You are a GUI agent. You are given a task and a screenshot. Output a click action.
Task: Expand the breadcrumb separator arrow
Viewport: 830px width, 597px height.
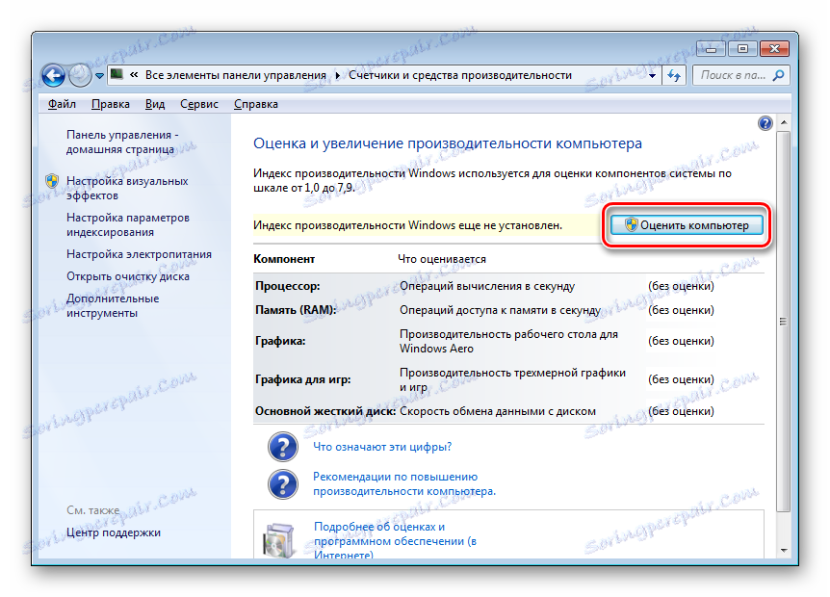tap(337, 76)
